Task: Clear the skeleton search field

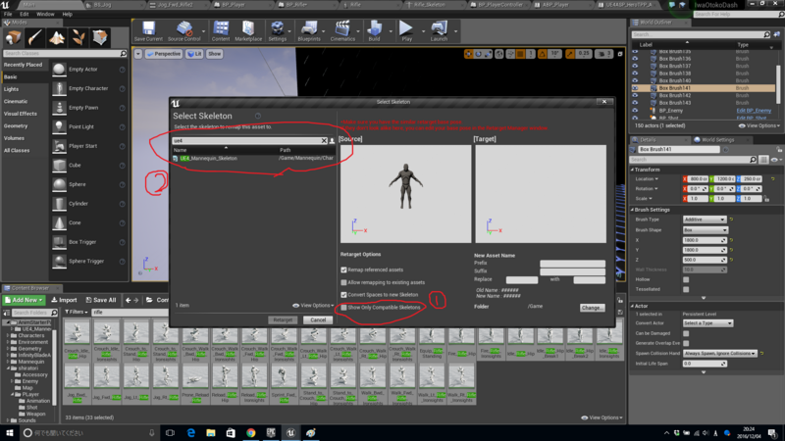Action: [x=324, y=140]
